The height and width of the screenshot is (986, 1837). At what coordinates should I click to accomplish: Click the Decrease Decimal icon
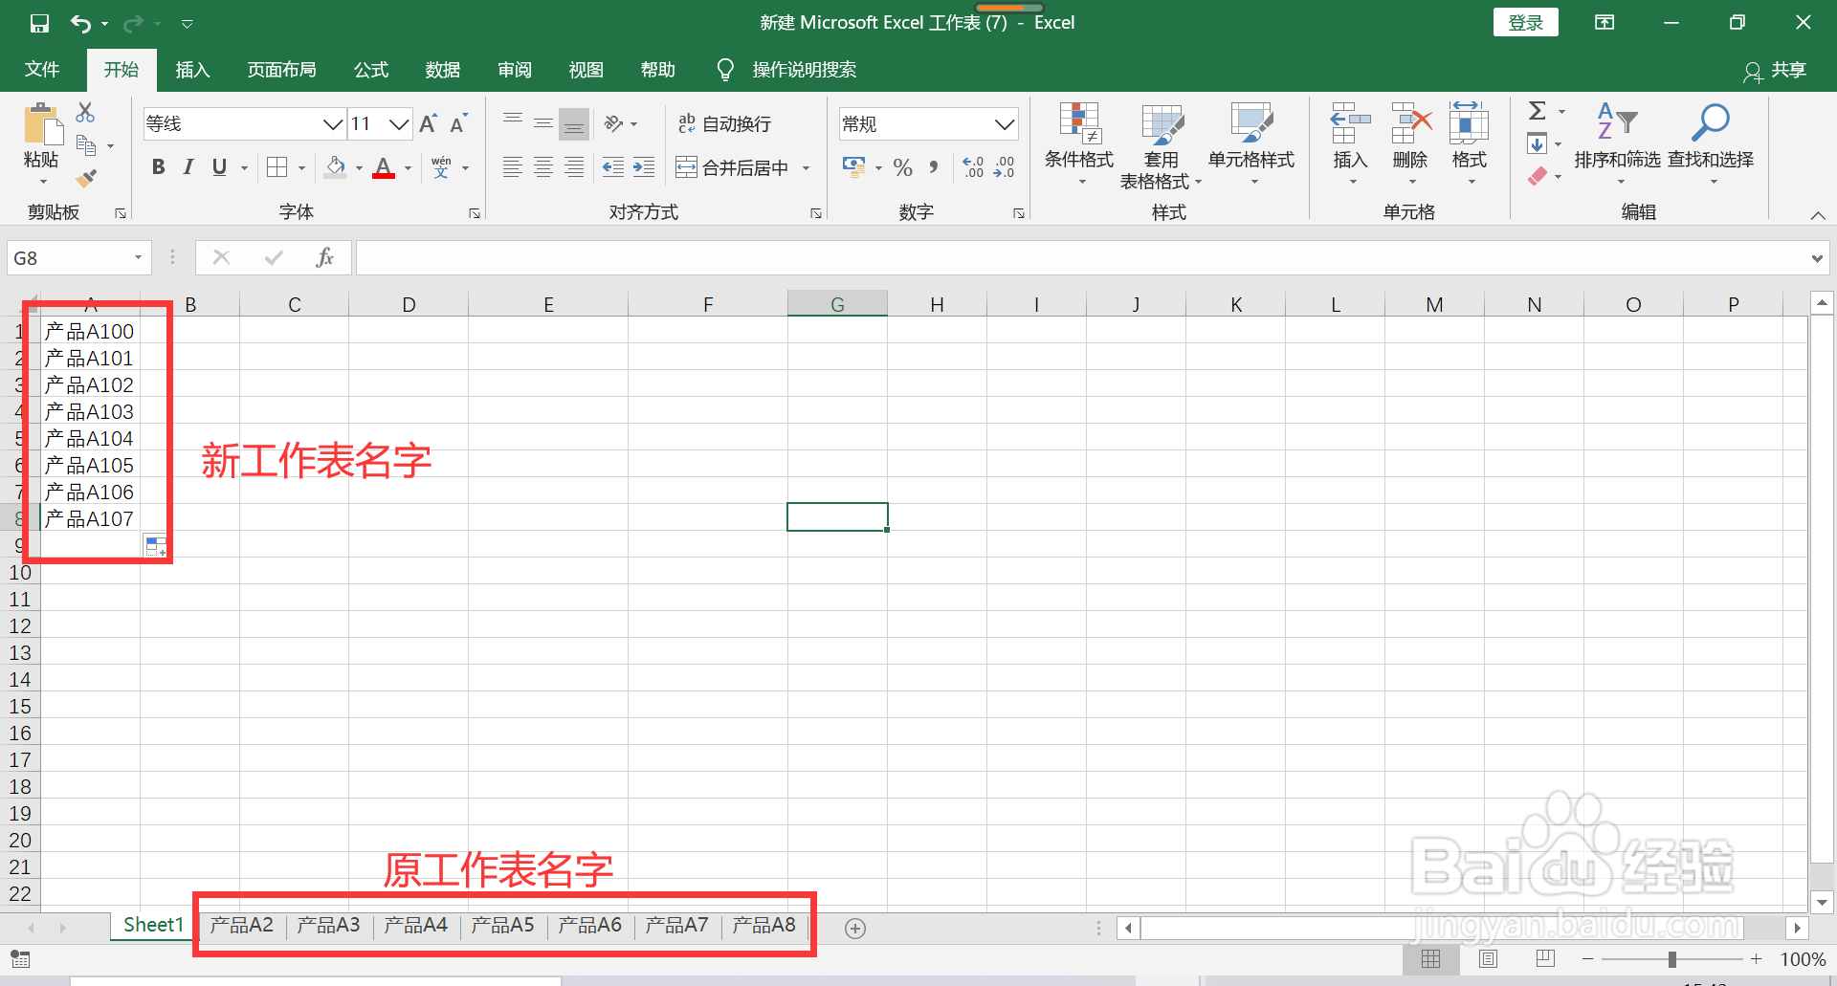1005,167
